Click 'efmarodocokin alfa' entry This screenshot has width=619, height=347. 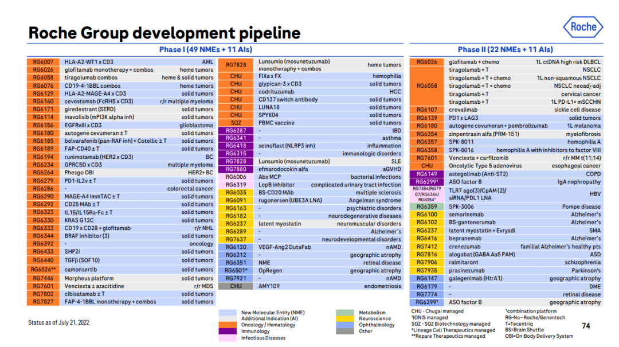[283, 169]
